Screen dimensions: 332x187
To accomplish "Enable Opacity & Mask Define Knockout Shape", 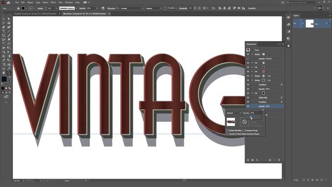I will coord(227,134).
